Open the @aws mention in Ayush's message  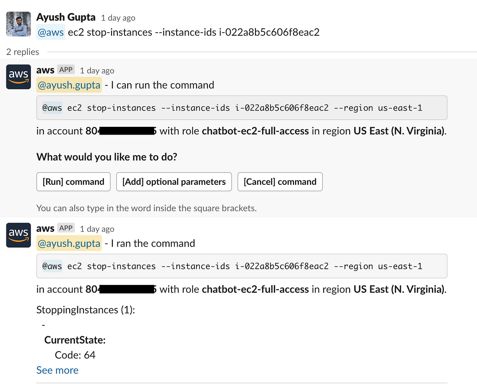(51, 32)
